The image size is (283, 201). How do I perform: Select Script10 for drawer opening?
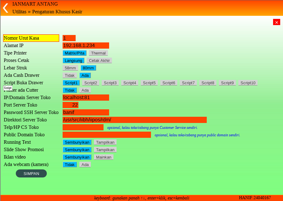[248, 83]
